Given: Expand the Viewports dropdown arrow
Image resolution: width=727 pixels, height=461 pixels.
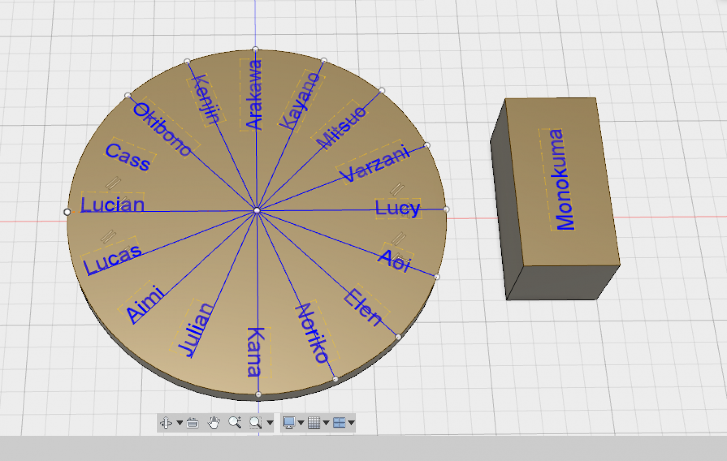Looking at the screenshot, I should tap(351, 423).
